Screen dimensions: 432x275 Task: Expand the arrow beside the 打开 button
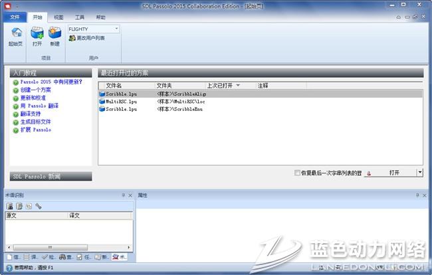tap(419, 173)
